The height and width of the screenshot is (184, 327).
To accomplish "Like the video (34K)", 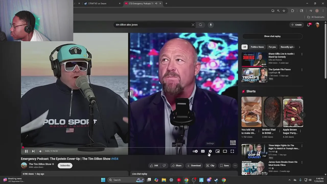I will coord(154,166).
